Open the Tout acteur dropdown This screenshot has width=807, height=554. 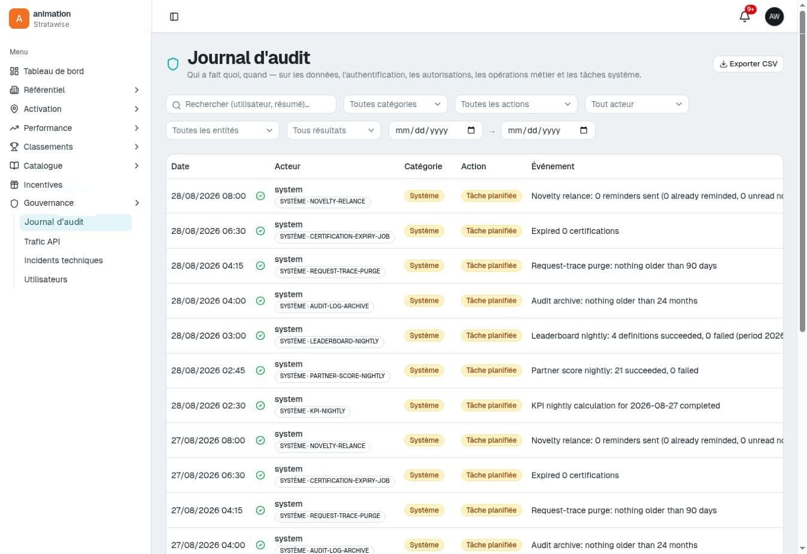coord(637,104)
